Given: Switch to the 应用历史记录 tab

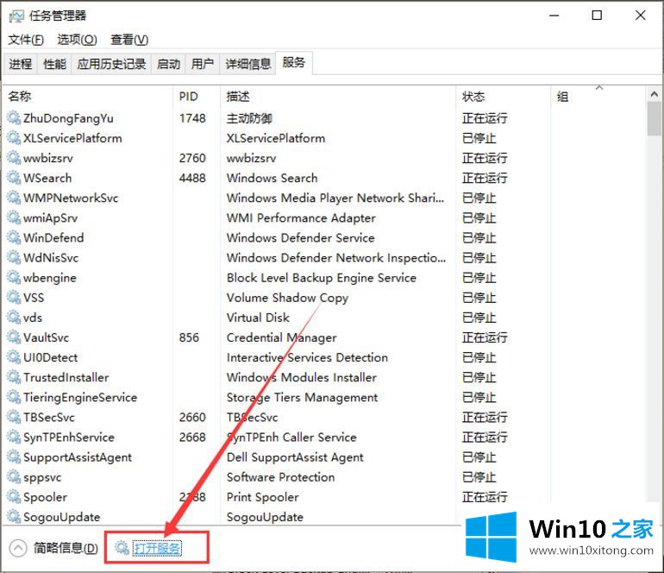Looking at the screenshot, I should pos(111,64).
